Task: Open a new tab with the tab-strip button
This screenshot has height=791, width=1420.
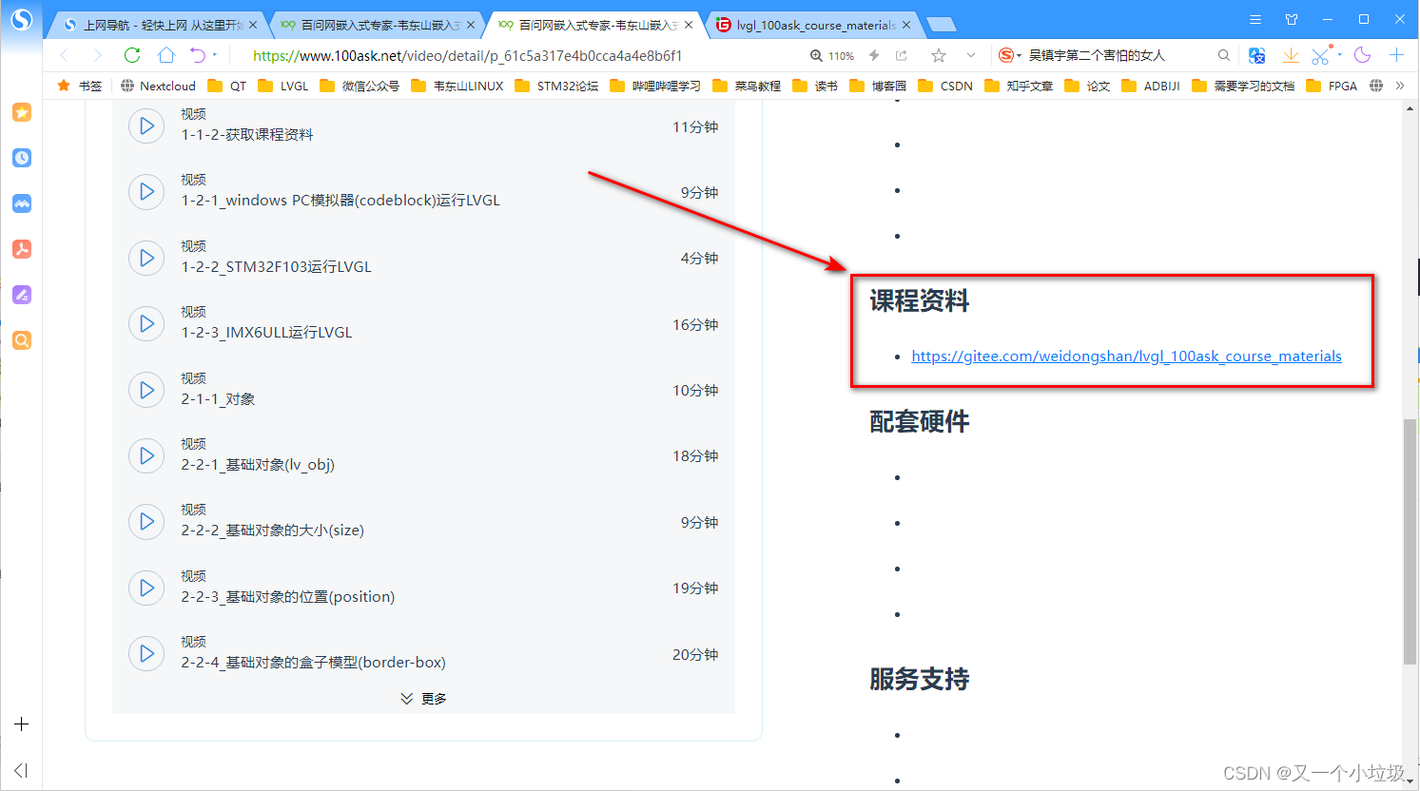Action: [941, 25]
